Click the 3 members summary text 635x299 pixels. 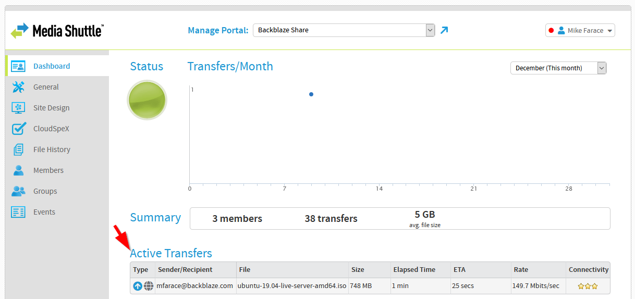click(x=237, y=219)
